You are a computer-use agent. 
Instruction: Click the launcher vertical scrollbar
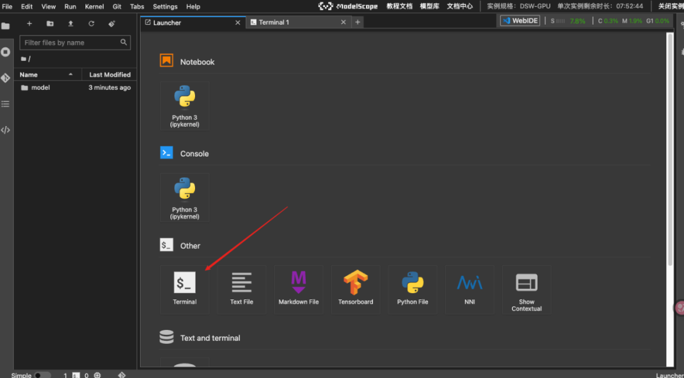point(670,149)
